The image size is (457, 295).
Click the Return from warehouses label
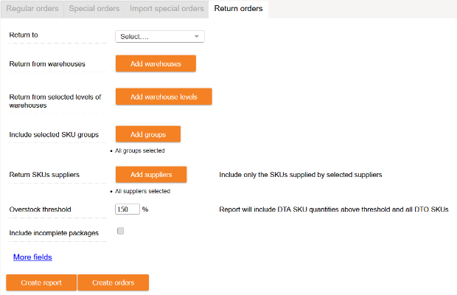47,64
